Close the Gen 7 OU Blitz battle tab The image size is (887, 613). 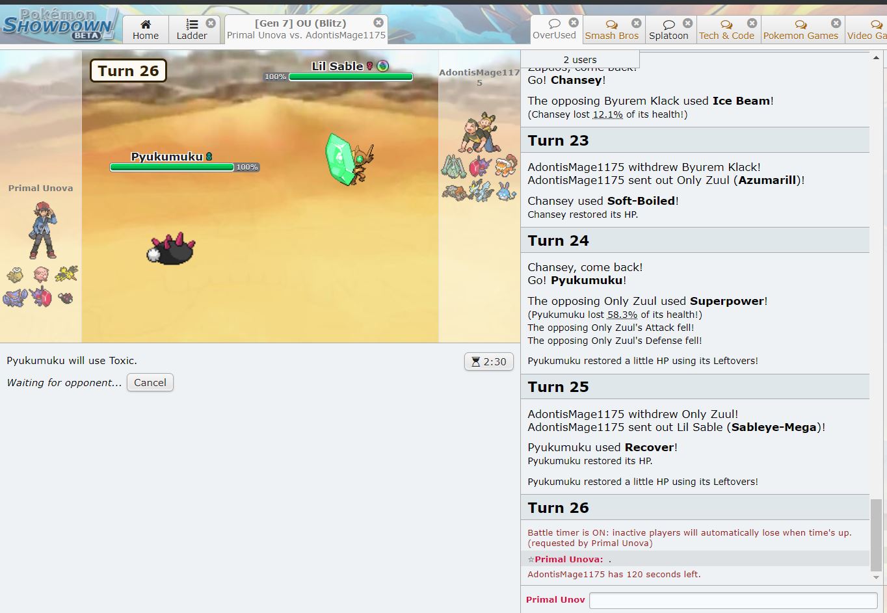378,23
